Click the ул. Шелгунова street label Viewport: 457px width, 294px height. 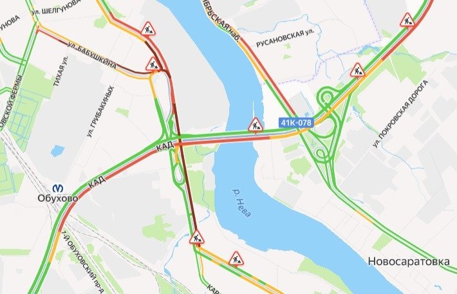56,7
